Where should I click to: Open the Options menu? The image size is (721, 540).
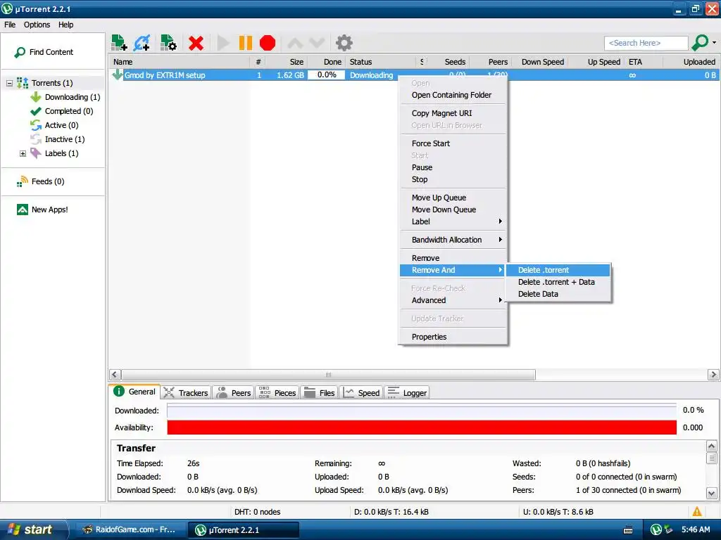37,25
